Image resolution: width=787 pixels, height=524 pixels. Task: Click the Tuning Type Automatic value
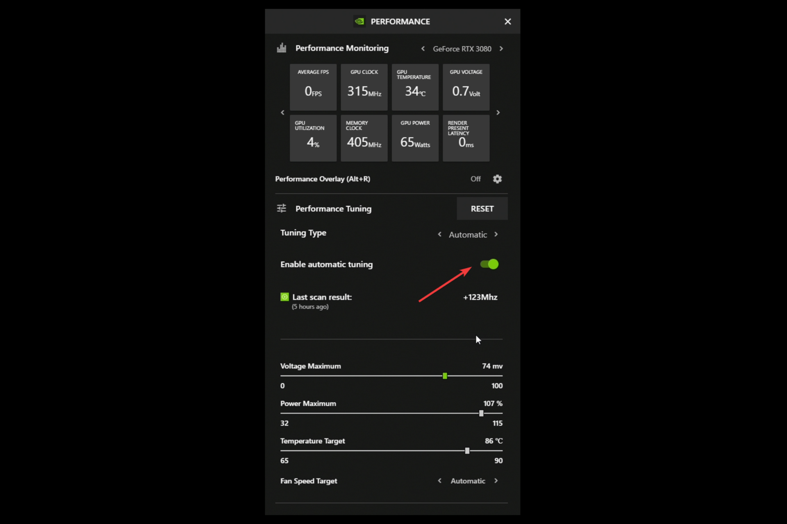pyautogui.click(x=468, y=235)
